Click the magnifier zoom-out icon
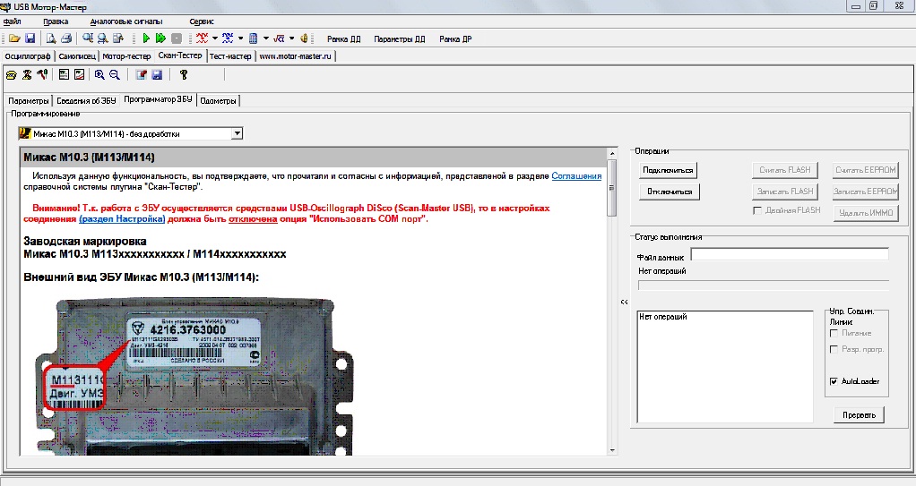The width and height of the screenshot is (916, 486). (x=114, y=75)
